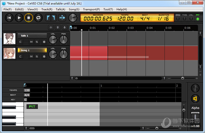Click the piano roll scroll left arrow
Screen dimensions: 205x133
pyautogui.click(x=26, y=129)
